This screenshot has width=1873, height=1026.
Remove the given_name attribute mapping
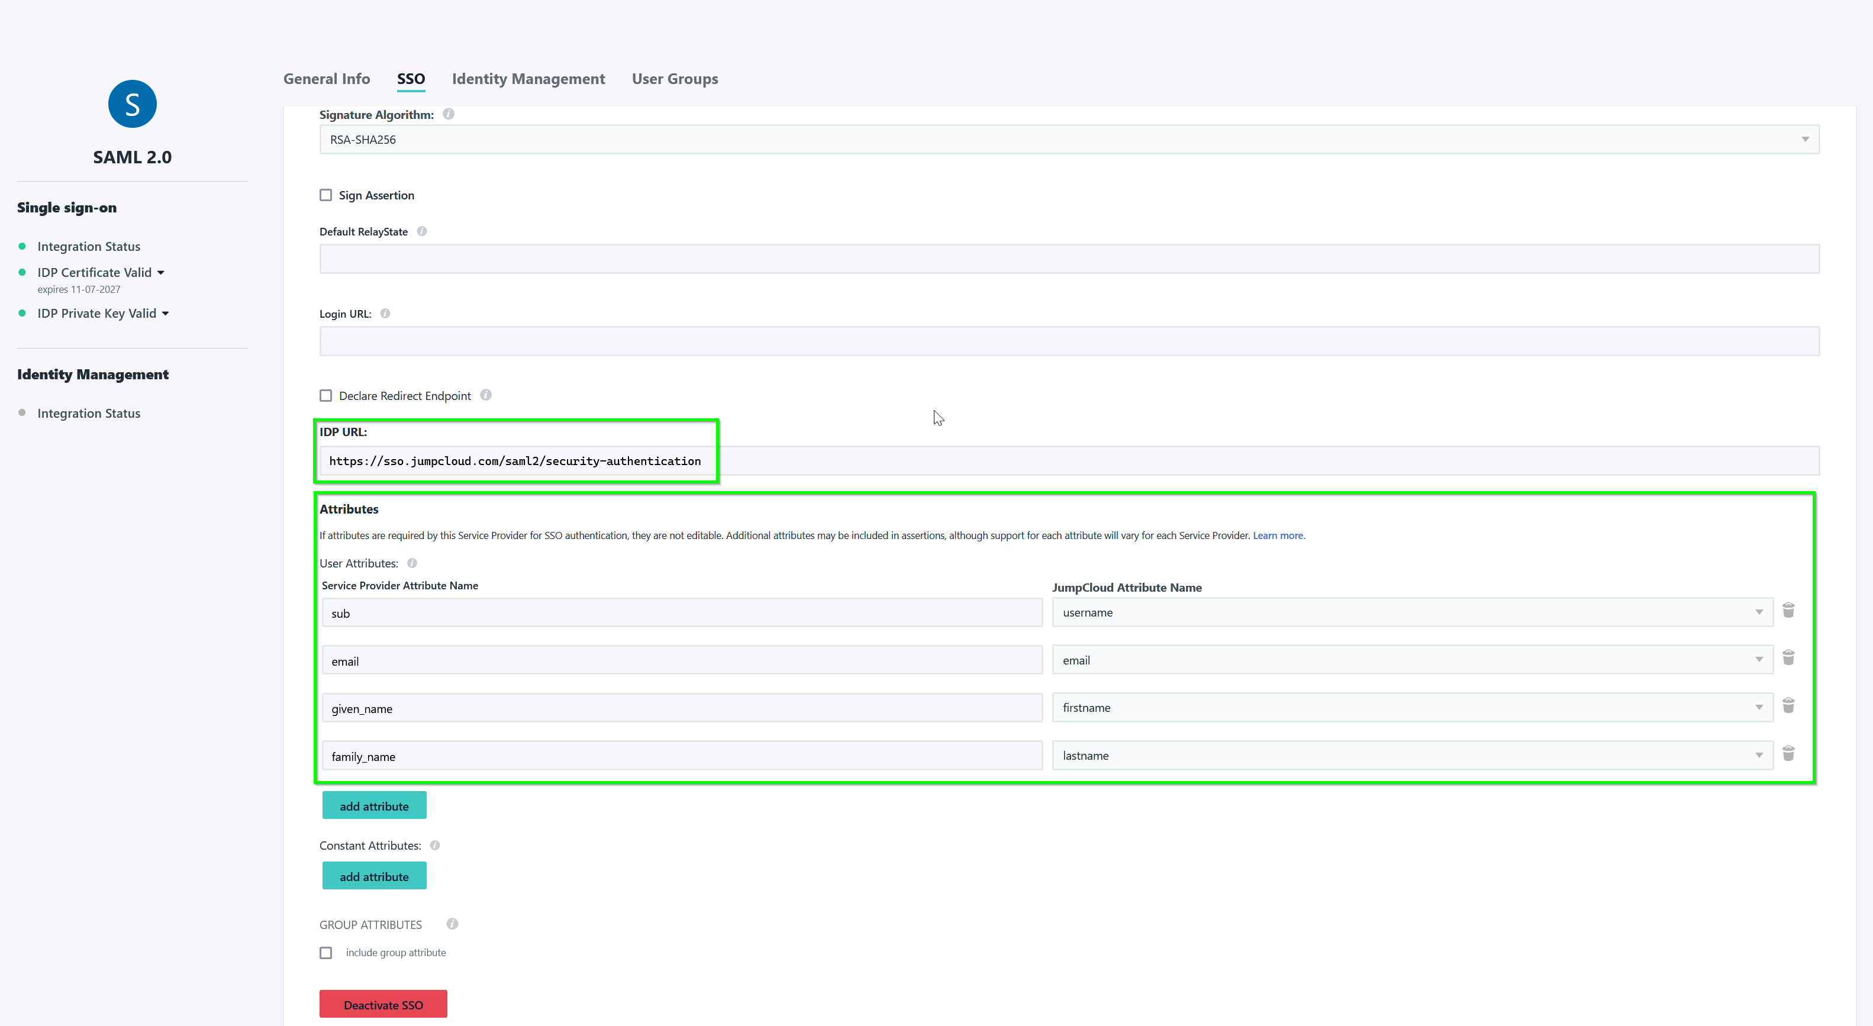tap(1788, 705)
